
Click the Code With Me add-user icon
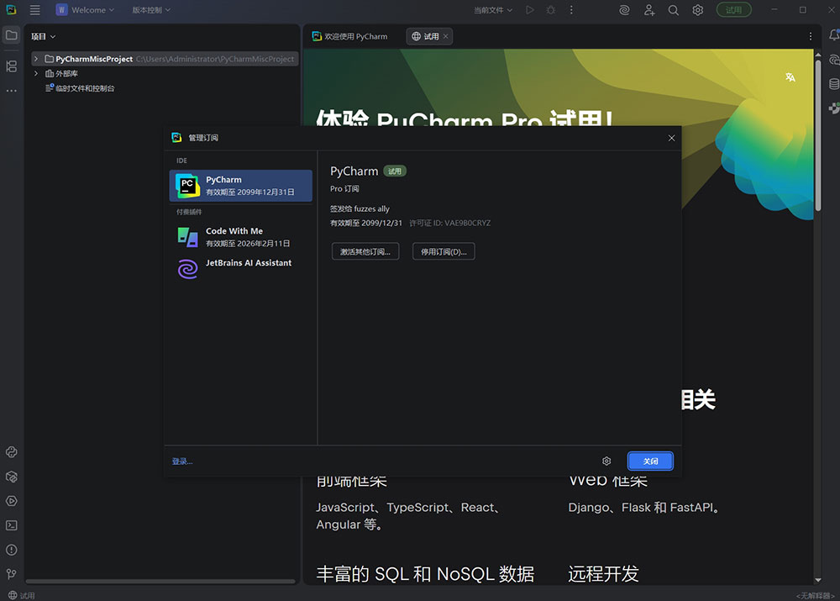[x=649, y=10]
